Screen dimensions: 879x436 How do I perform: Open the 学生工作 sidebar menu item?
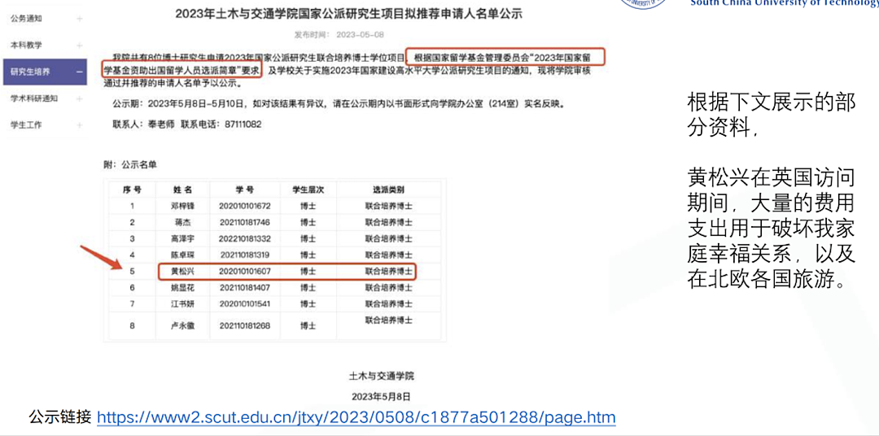pos(26,125)
